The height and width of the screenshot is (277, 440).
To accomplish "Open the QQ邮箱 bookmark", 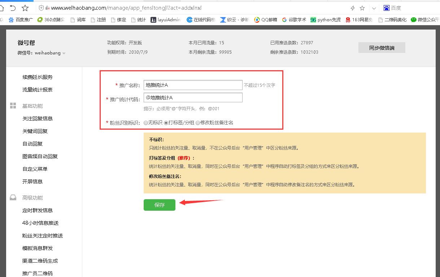I will pyautogui.click(x=265, y=20).
